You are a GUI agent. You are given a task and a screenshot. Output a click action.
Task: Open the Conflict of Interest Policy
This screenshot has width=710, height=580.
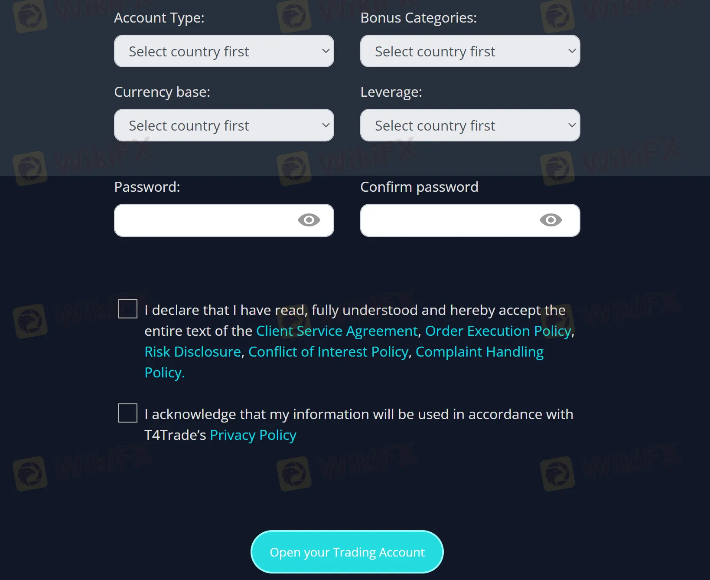328,352
